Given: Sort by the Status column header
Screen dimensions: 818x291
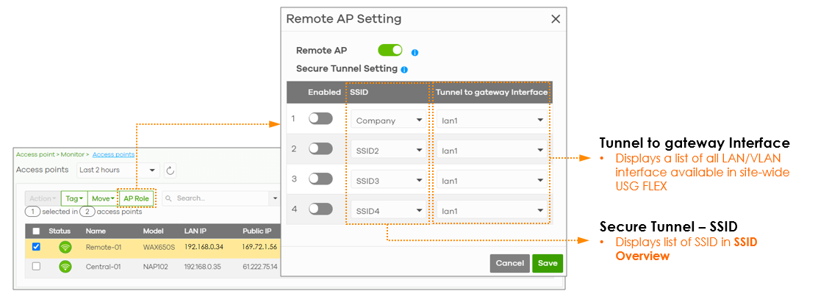Looking at the screenshot, I should 60,231.
